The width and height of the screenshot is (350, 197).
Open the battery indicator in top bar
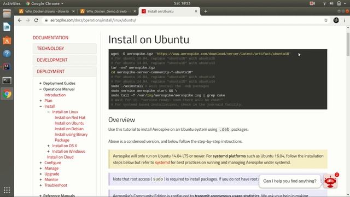point(339,3)
